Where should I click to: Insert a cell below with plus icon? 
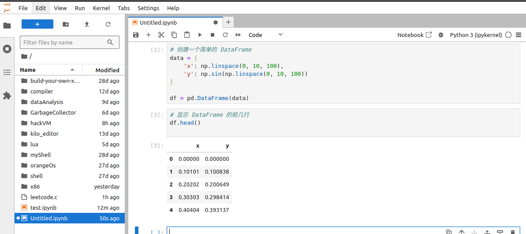click(x=148, y=35)
